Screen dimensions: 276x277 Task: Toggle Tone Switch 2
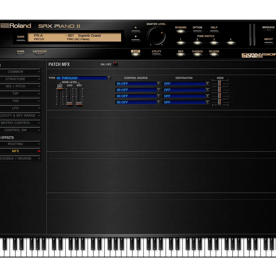tap(197, 42)
